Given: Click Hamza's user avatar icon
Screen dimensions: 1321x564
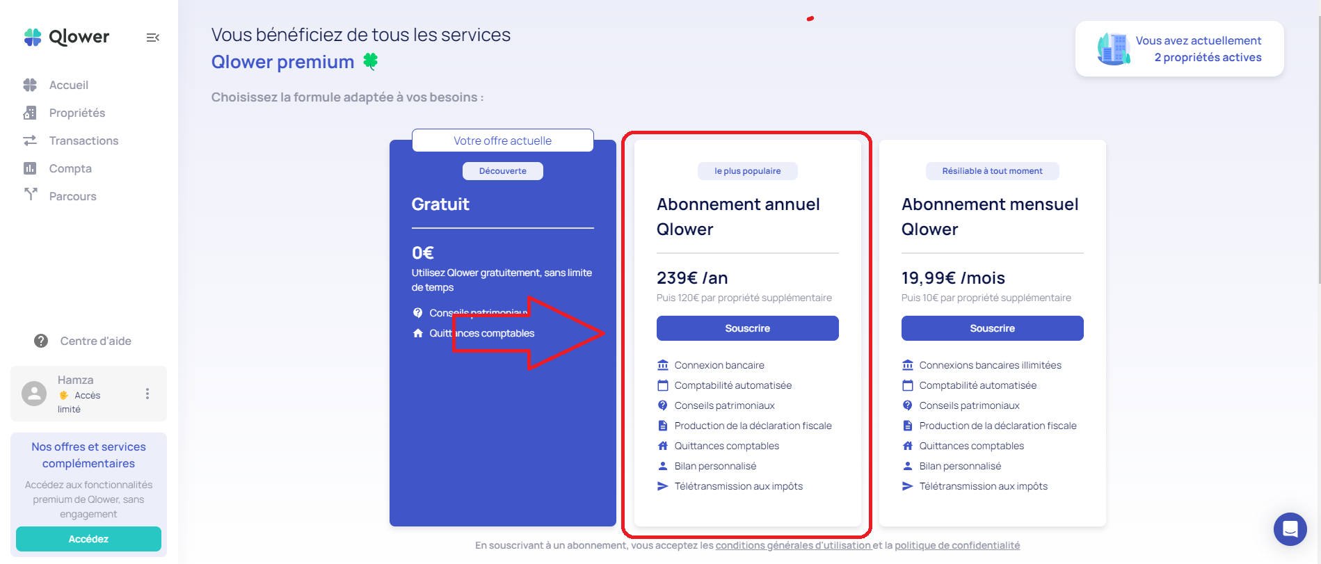Looking at the screenshot, I should coord(34,394).
